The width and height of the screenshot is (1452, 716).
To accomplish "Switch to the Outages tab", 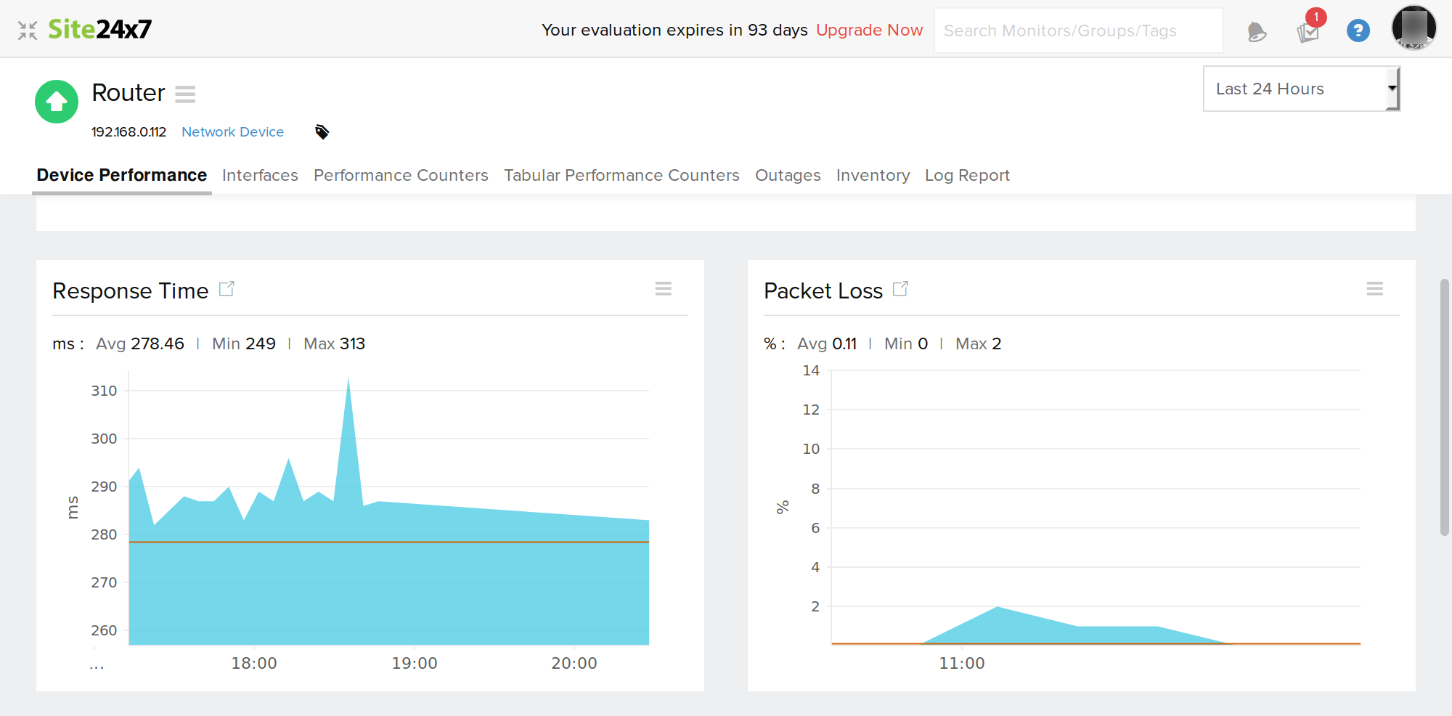I will (x=788, y=176).
